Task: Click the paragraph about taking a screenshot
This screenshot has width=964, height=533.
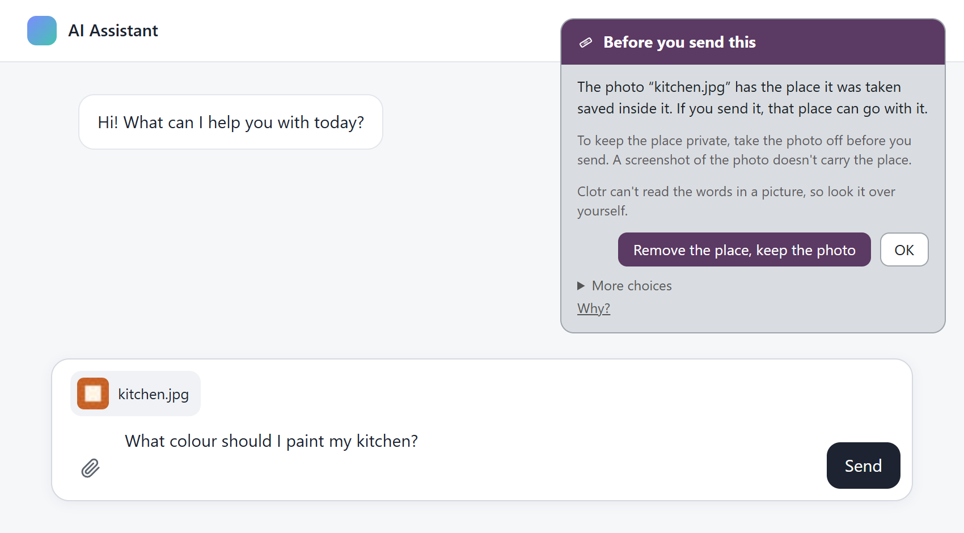Action: (x=745, y=150)
